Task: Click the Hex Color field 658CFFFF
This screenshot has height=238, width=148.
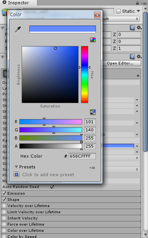Action: (82, 156)
